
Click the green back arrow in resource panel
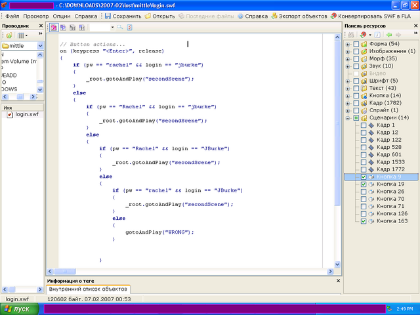point(389,35)
